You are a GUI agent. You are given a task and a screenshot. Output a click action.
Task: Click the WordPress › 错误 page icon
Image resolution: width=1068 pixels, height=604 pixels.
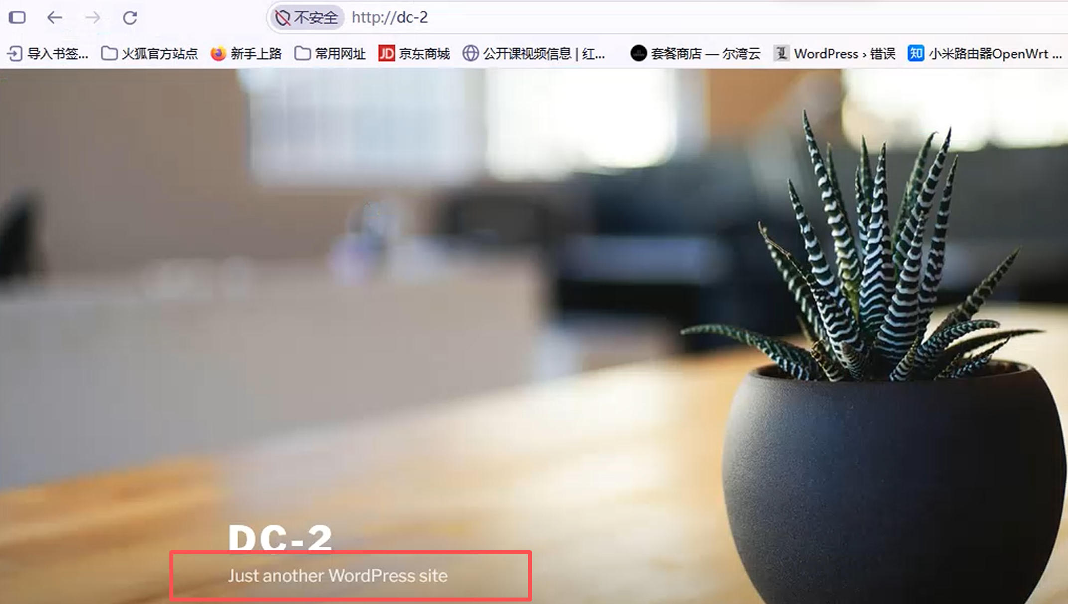coord(782,53)
